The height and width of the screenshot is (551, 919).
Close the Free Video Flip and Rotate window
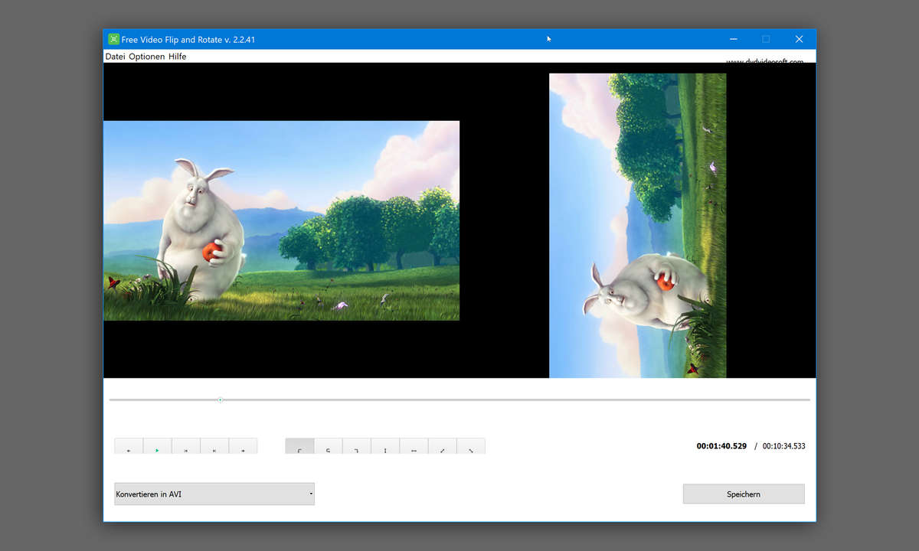799,39
